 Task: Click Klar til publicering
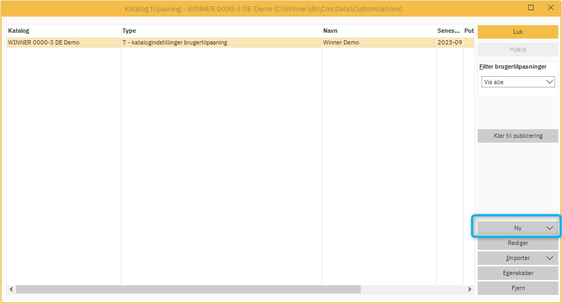click(x=517, y=136)
